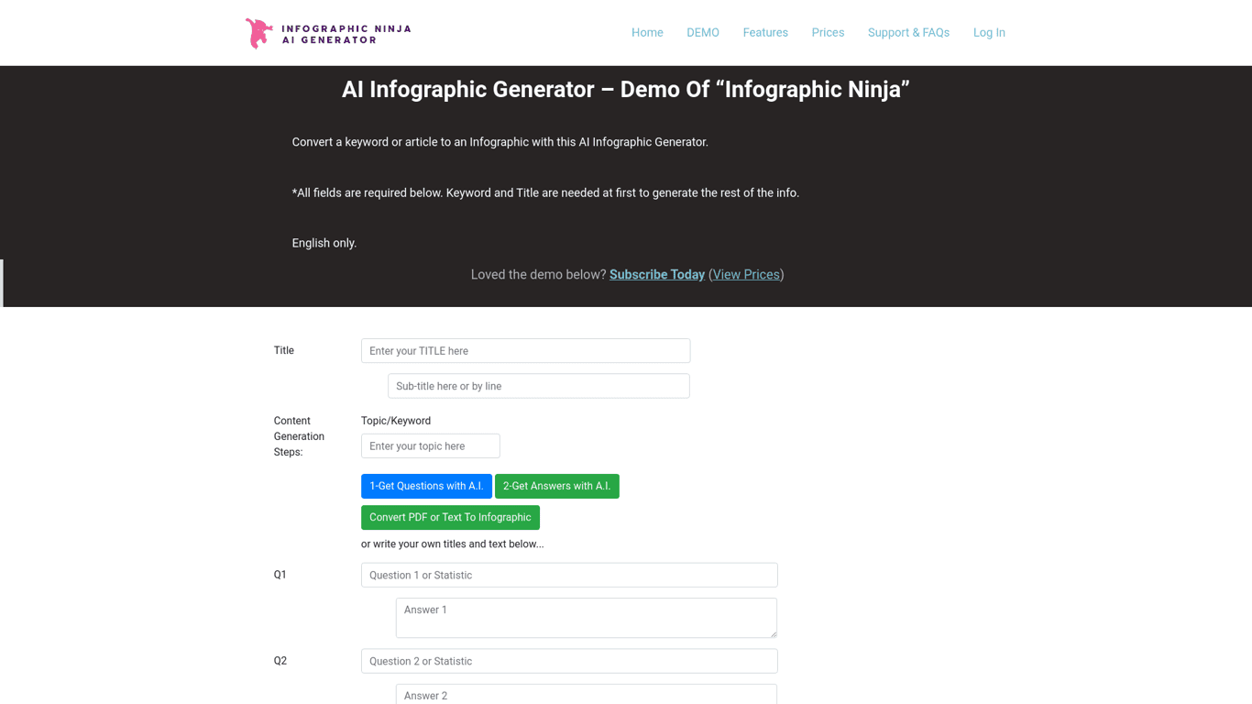
Task: Grab the Answer 1 textarea resize handle
Action: [x=774, y=634]
